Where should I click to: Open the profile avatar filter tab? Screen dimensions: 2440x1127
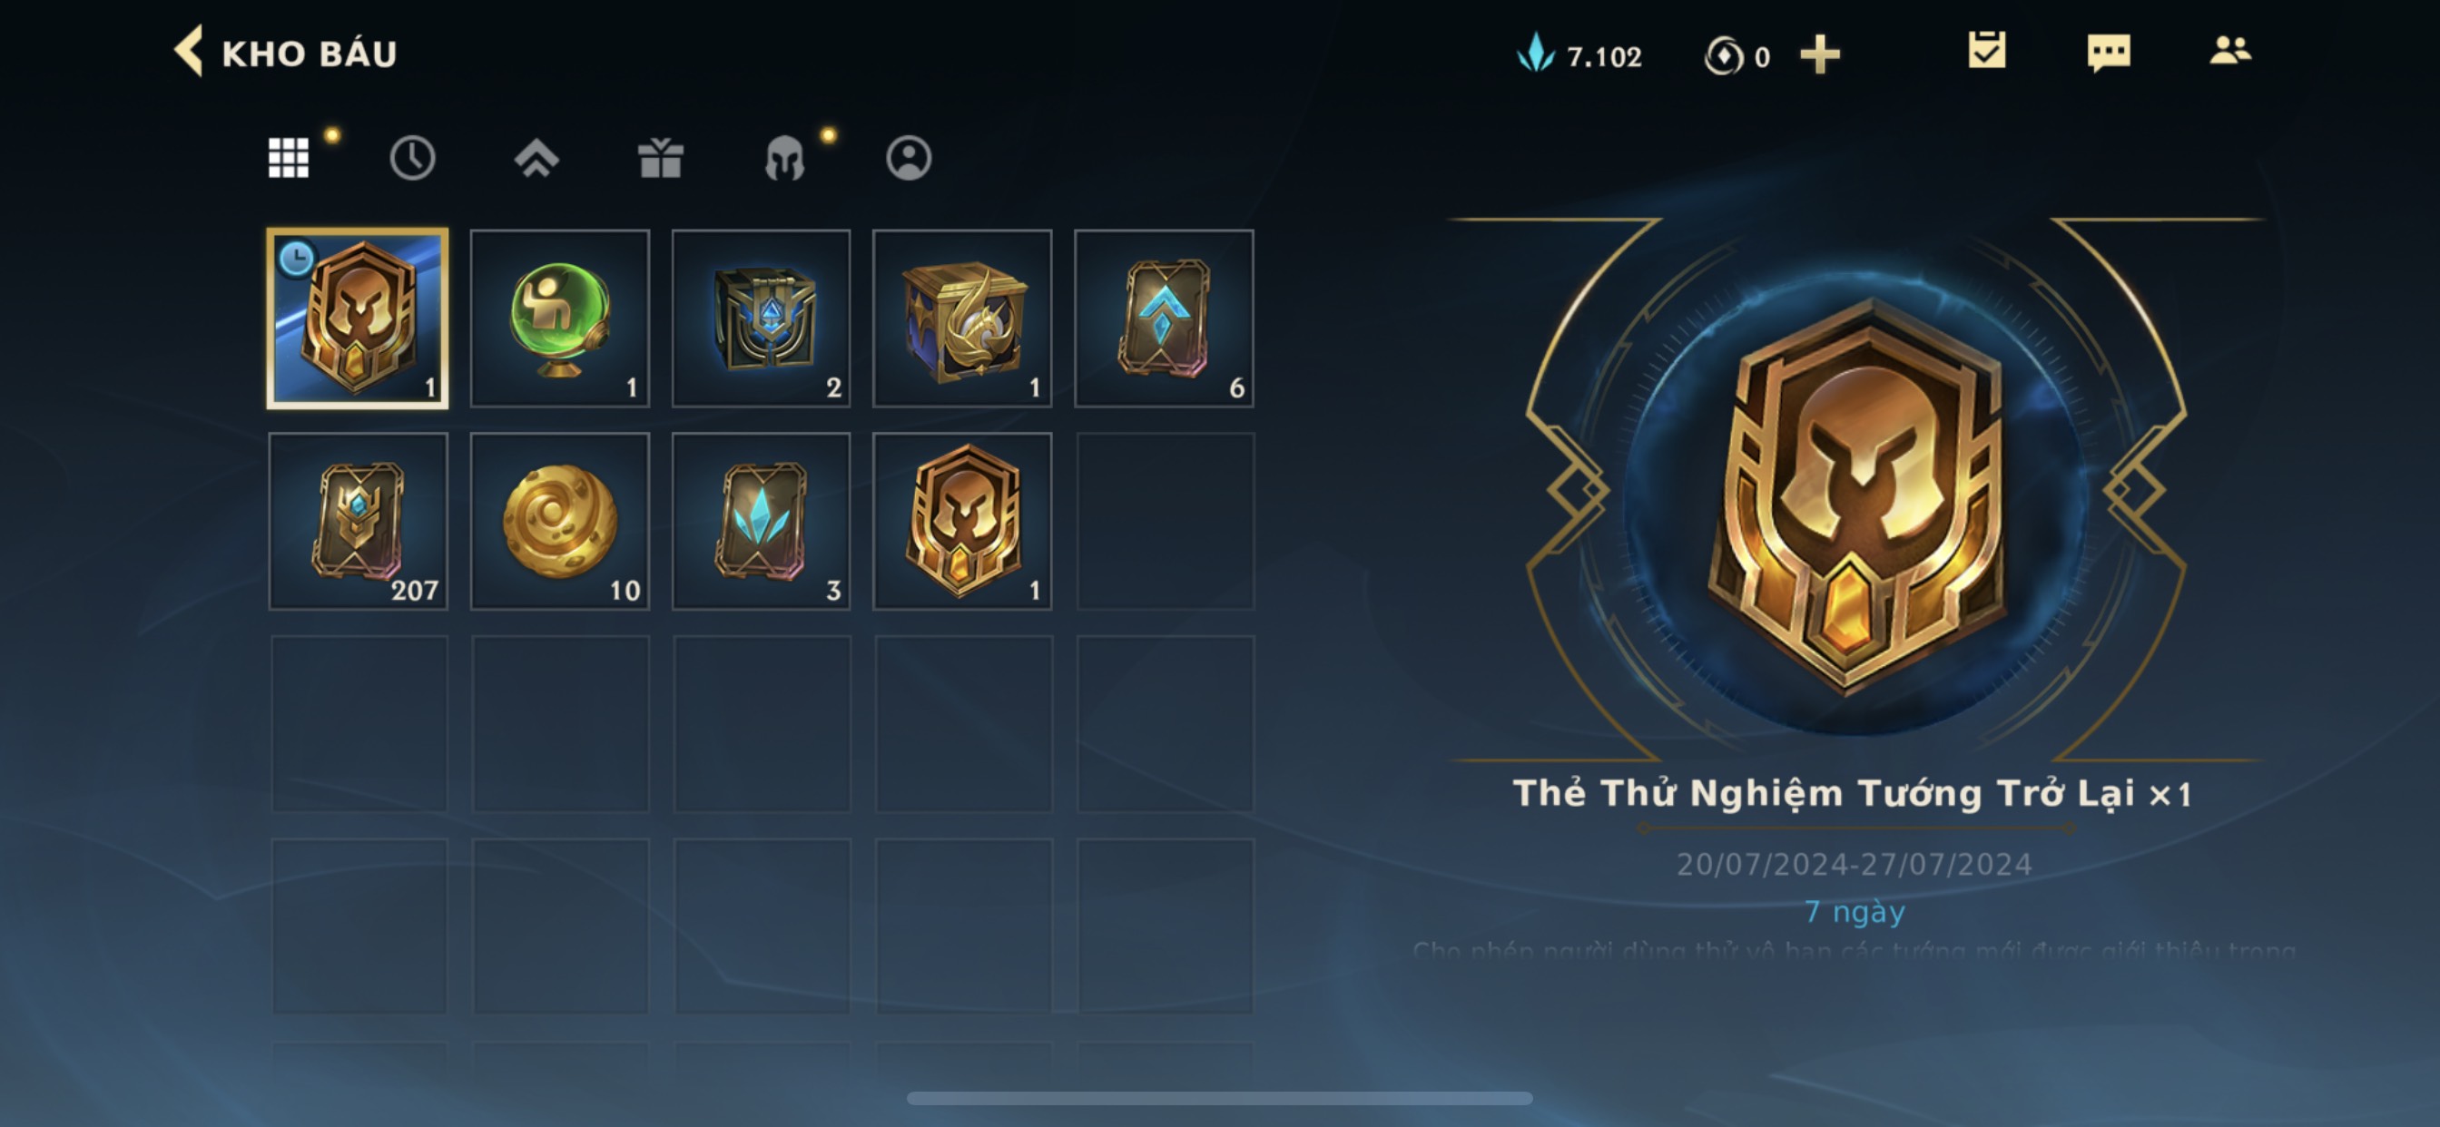coord(909,158)
